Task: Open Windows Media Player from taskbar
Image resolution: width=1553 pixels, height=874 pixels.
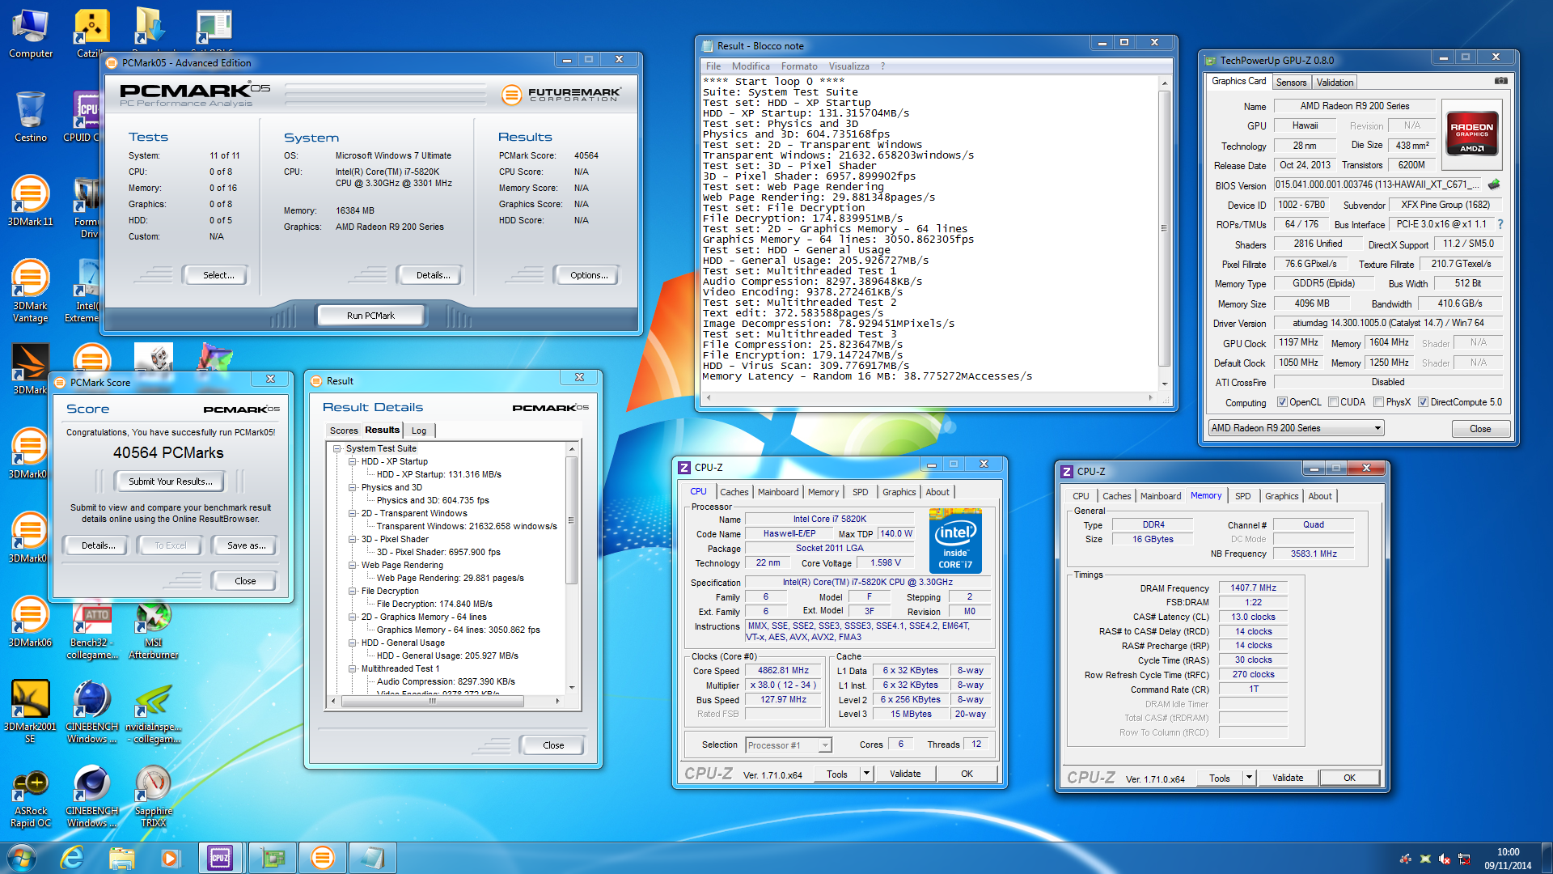Action: pyautogui.click(x=170, y=858)
